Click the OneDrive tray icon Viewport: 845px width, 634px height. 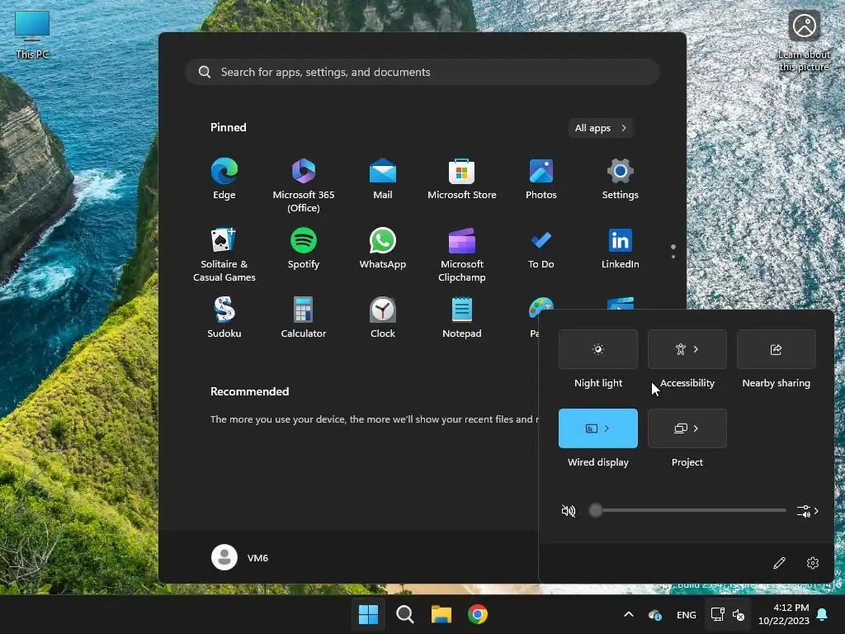(654, 614)
